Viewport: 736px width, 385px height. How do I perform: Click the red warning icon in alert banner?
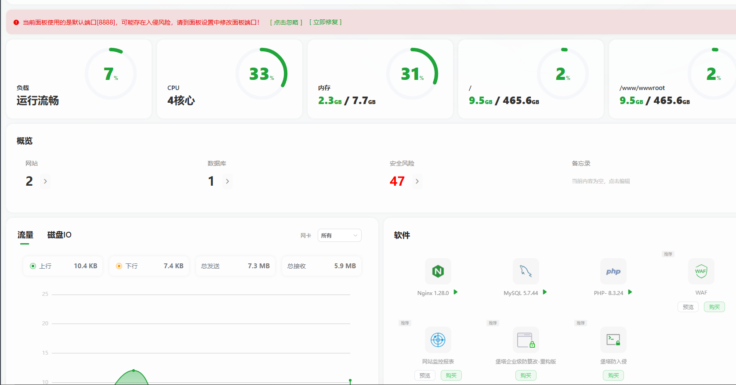(x=16, y=22)
